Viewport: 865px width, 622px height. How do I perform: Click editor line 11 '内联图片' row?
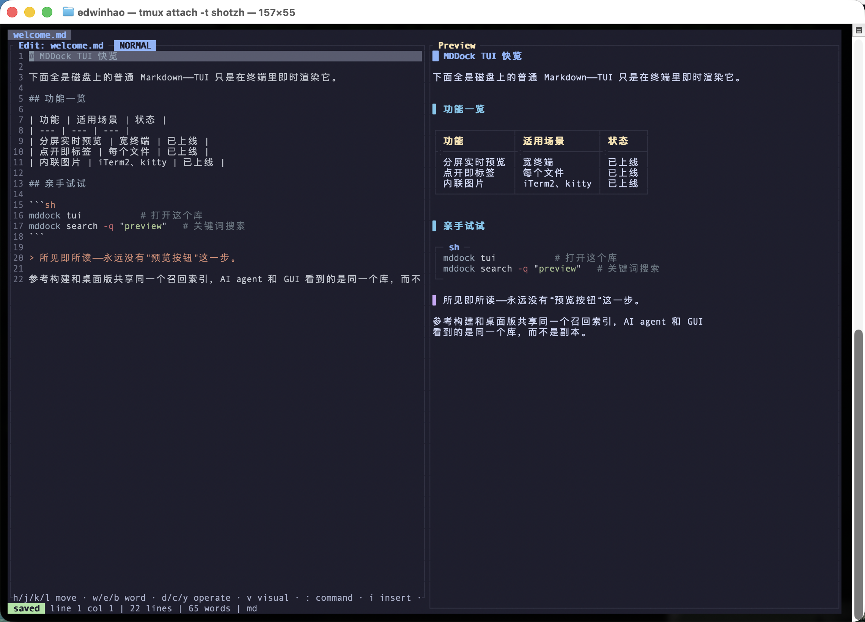127,162
